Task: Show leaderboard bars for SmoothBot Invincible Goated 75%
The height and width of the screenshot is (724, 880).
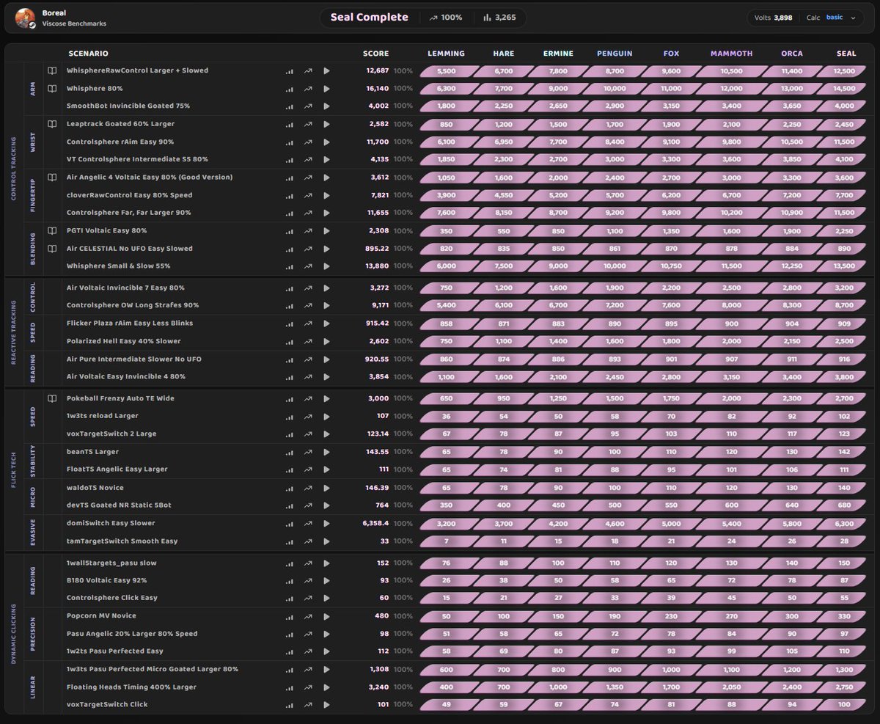Action: coord(289,106)
